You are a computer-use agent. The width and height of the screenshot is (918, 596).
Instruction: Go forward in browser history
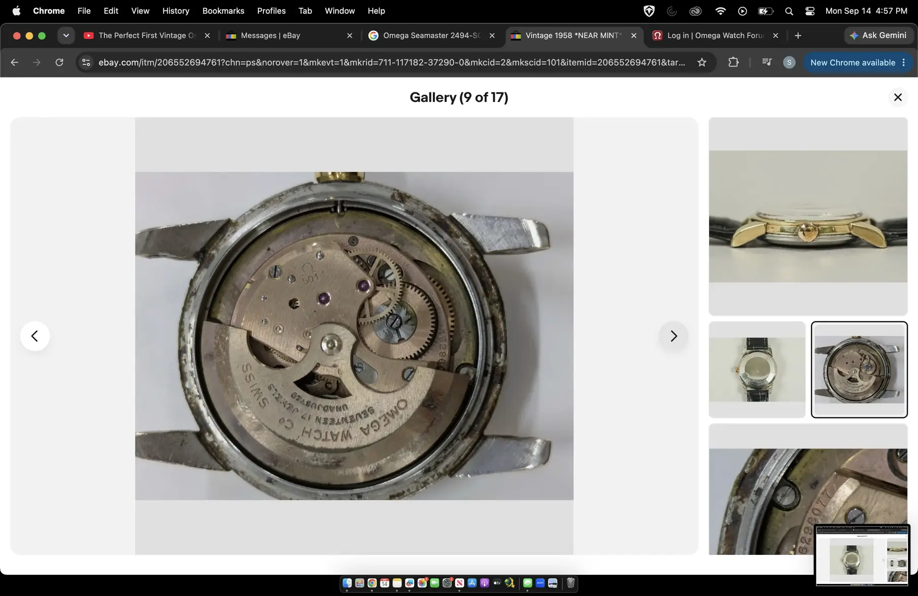(x=37, y=62)
